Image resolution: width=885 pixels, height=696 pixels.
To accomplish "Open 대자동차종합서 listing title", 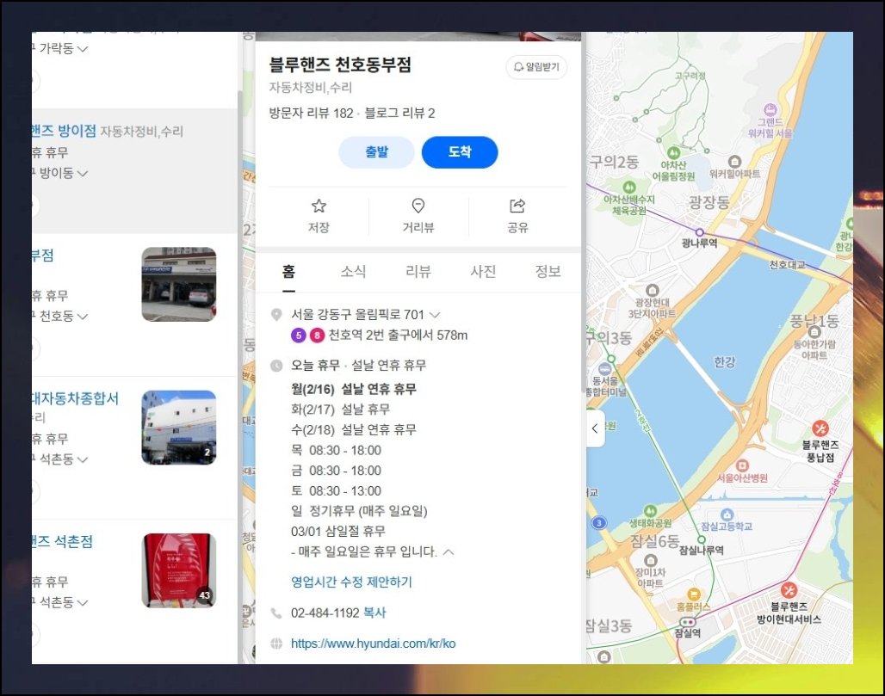I will pos(75,398).
